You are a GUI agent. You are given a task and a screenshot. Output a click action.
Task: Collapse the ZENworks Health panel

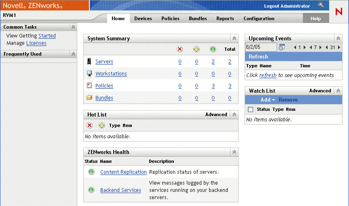point(234,152)
